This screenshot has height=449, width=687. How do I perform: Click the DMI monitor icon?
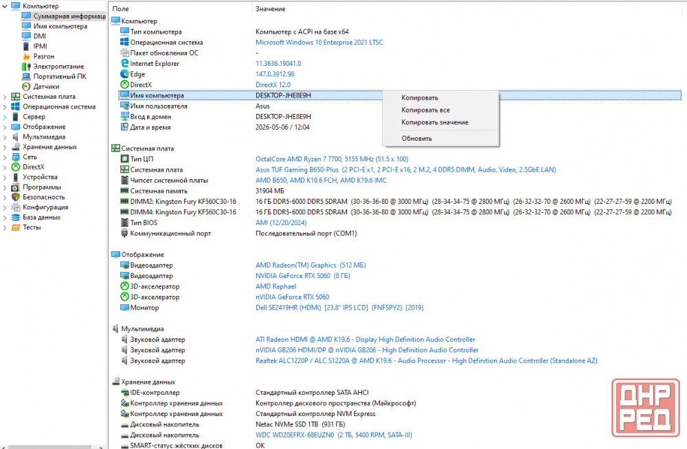(26, 36)
